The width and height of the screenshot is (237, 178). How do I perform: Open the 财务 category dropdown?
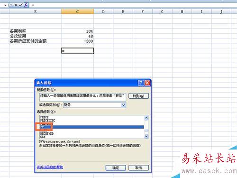[x=124, y=105]
